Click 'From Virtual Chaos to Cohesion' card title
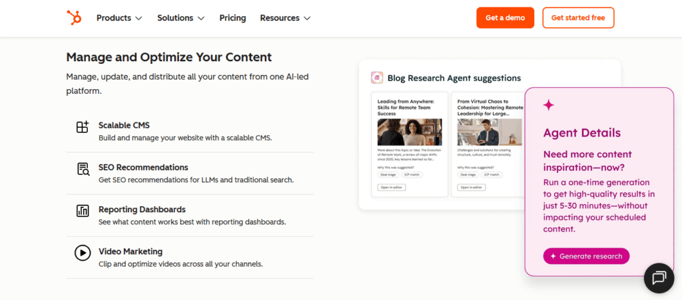This screenshot has height=300, width=682. tap(490, 107)
